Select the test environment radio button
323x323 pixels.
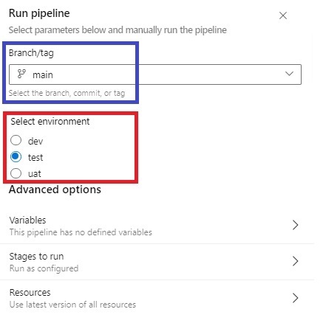click(x=16, y=157)
